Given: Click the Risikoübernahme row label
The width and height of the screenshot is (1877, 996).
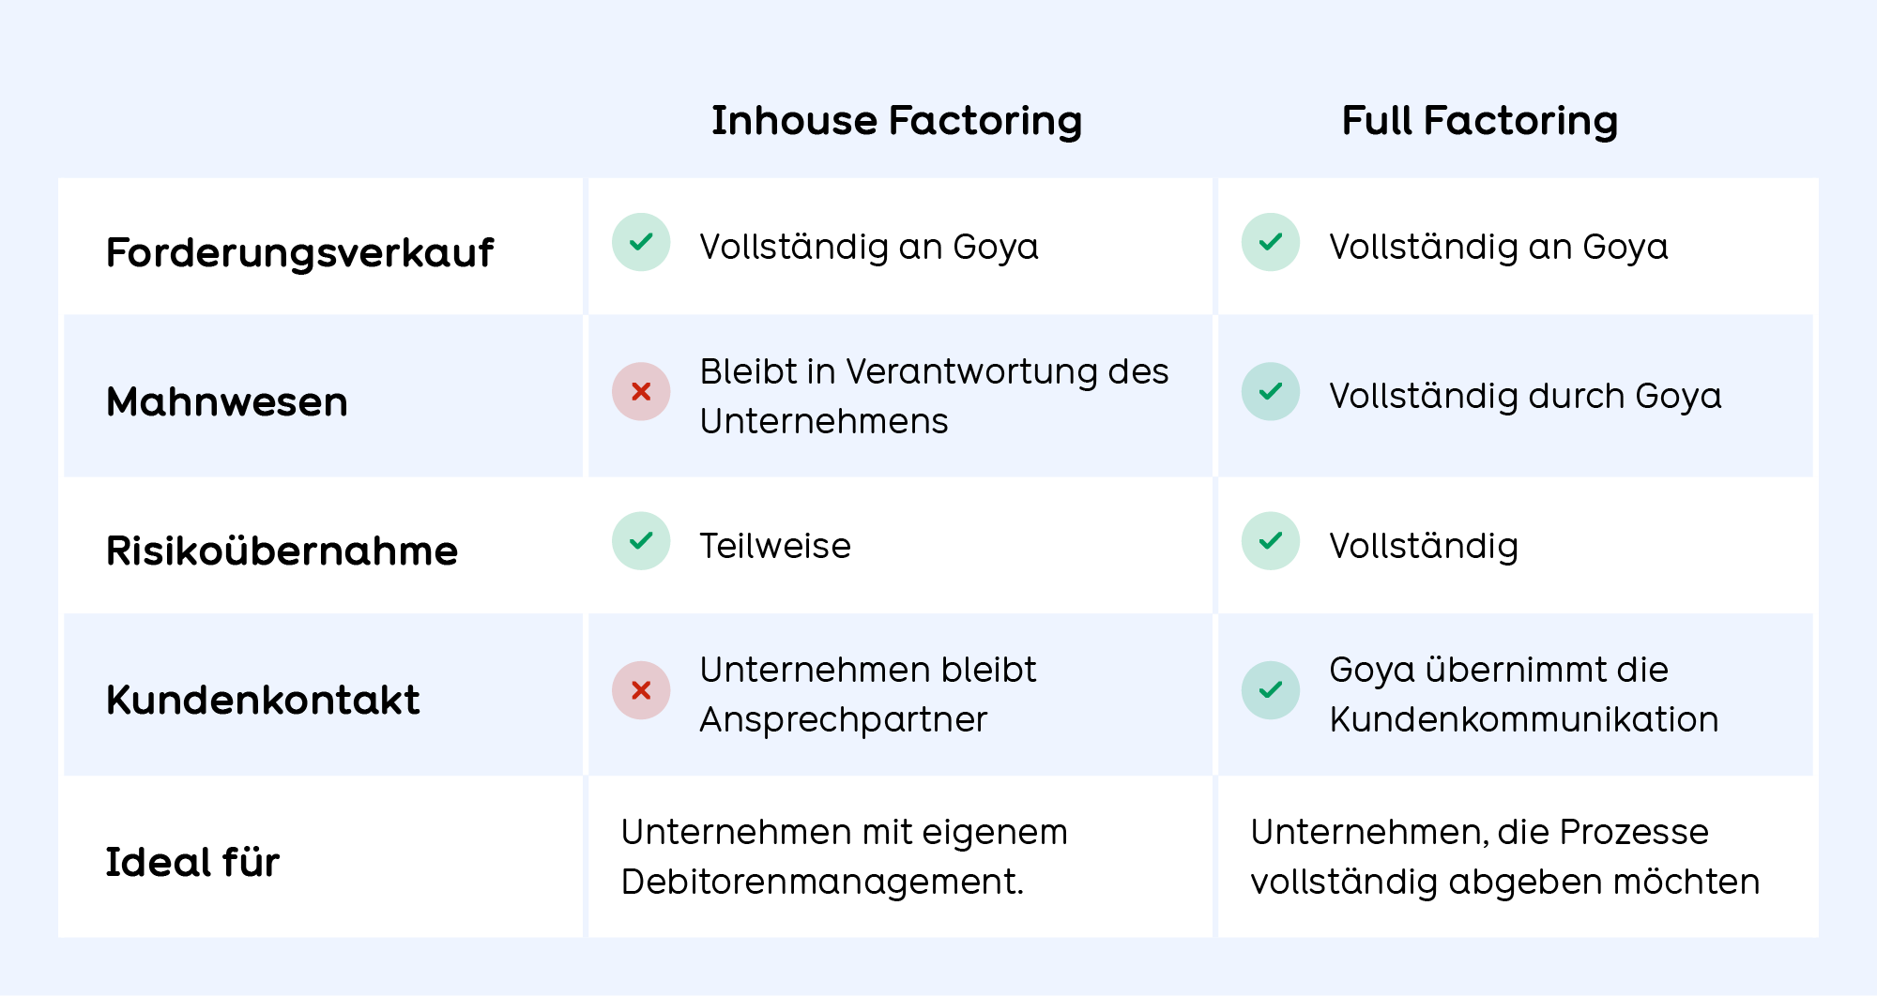Looking at the screenshot, I should pos(282,551).
